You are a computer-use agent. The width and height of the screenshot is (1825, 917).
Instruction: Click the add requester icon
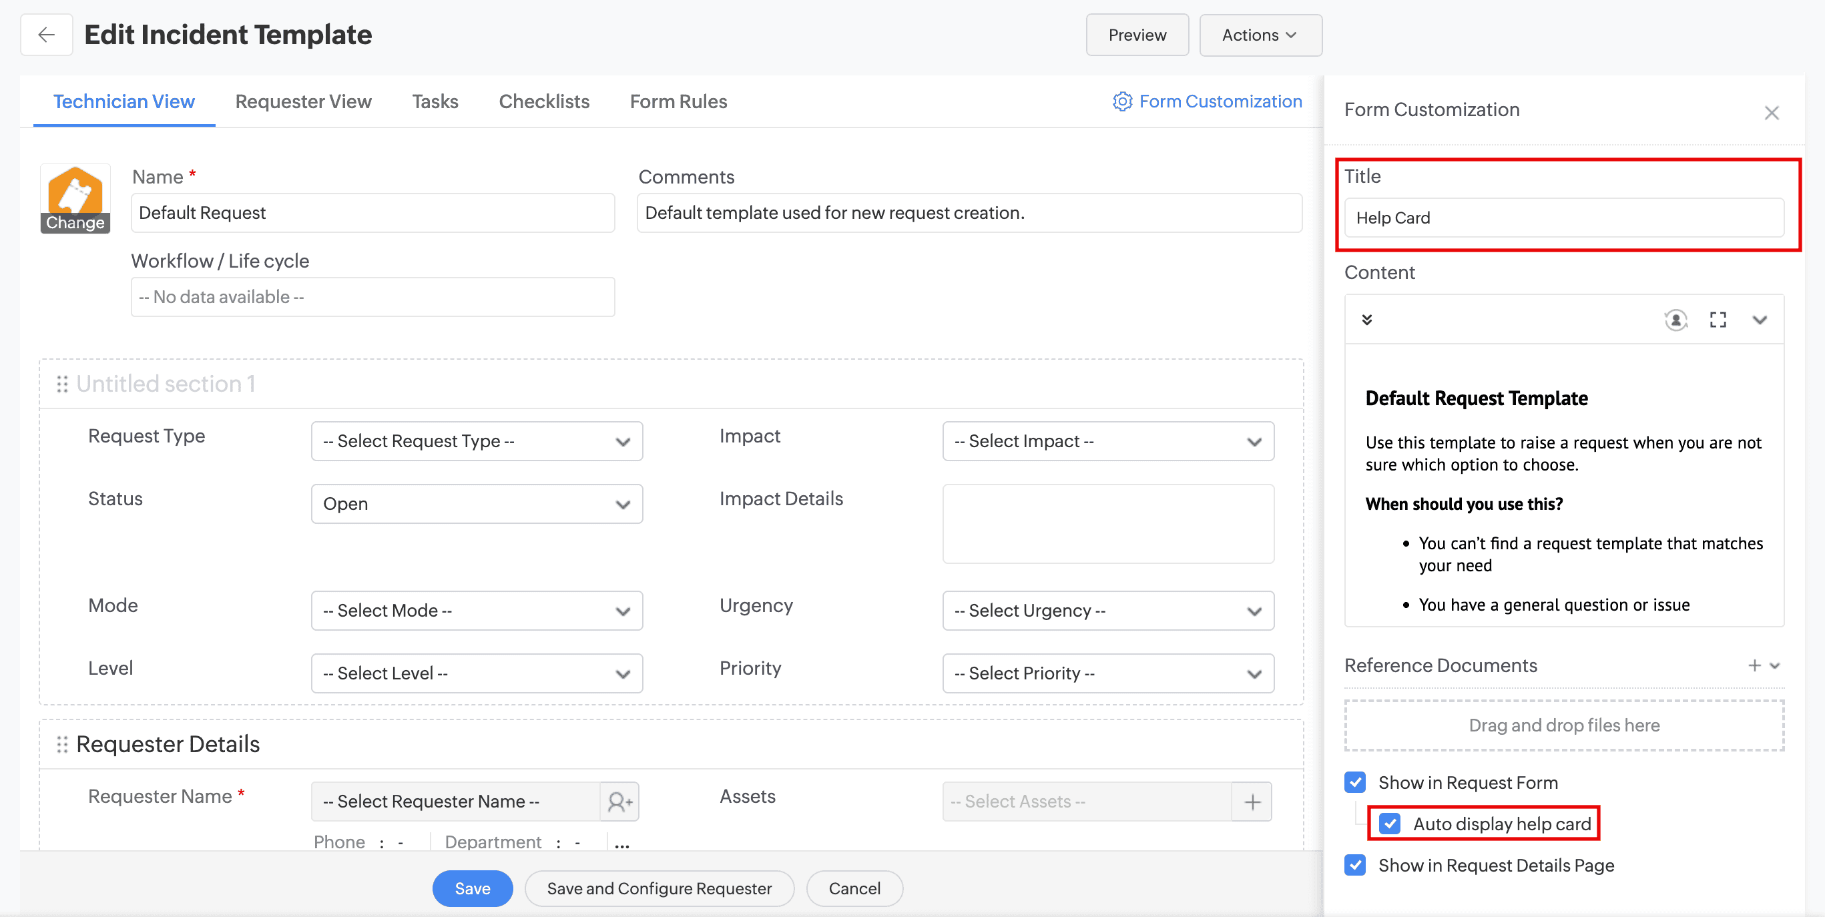pyautogui.click(x=619, y=802)
